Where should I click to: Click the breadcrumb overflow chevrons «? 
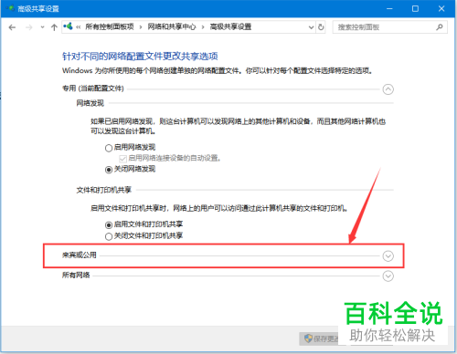(x=79, y=27)
